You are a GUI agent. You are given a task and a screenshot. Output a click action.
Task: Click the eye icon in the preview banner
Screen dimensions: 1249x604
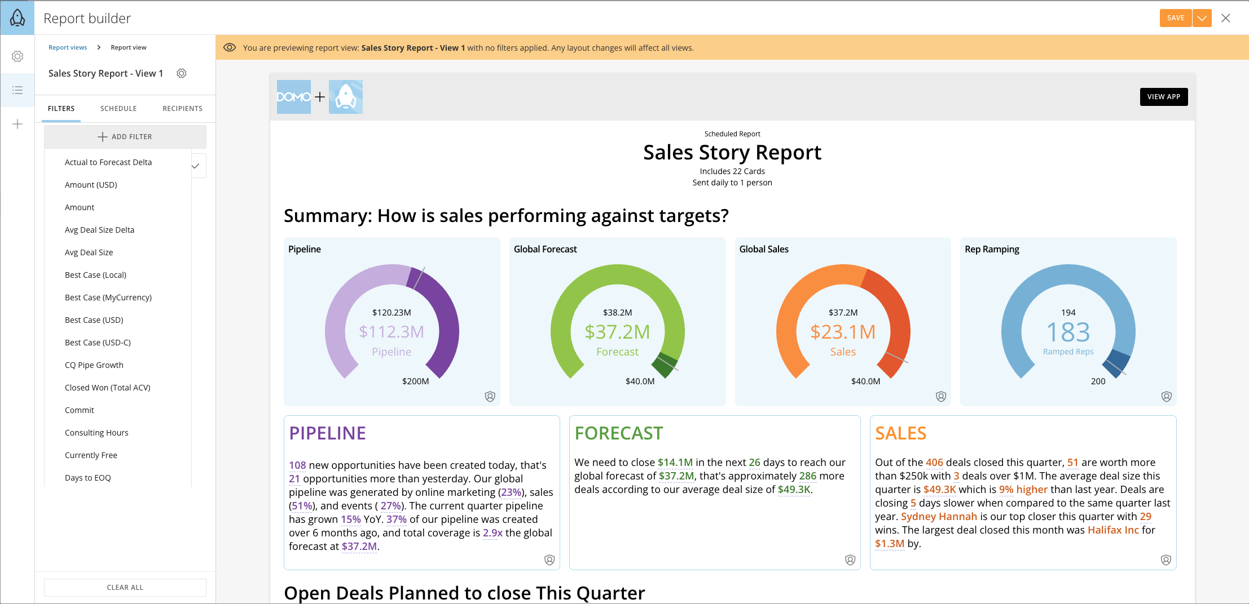pyautogui.click(x=230, y=47)
